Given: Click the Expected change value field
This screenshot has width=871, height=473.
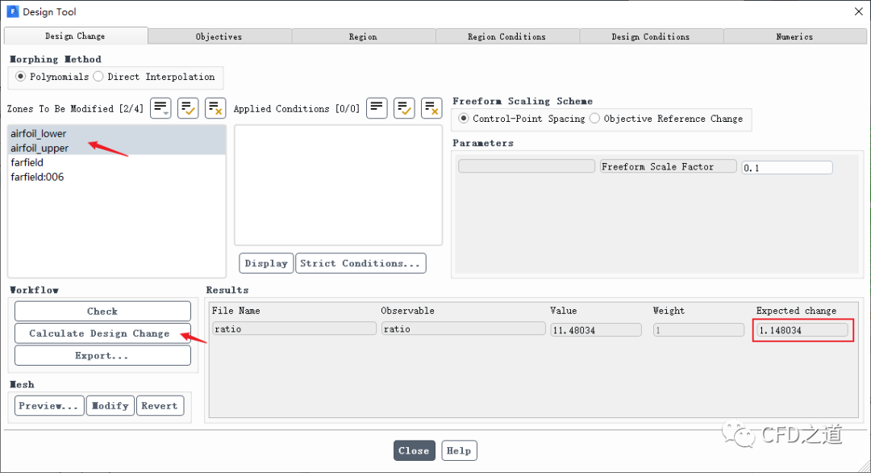Looking at the screenshot, I should click(x=802, y=329).
